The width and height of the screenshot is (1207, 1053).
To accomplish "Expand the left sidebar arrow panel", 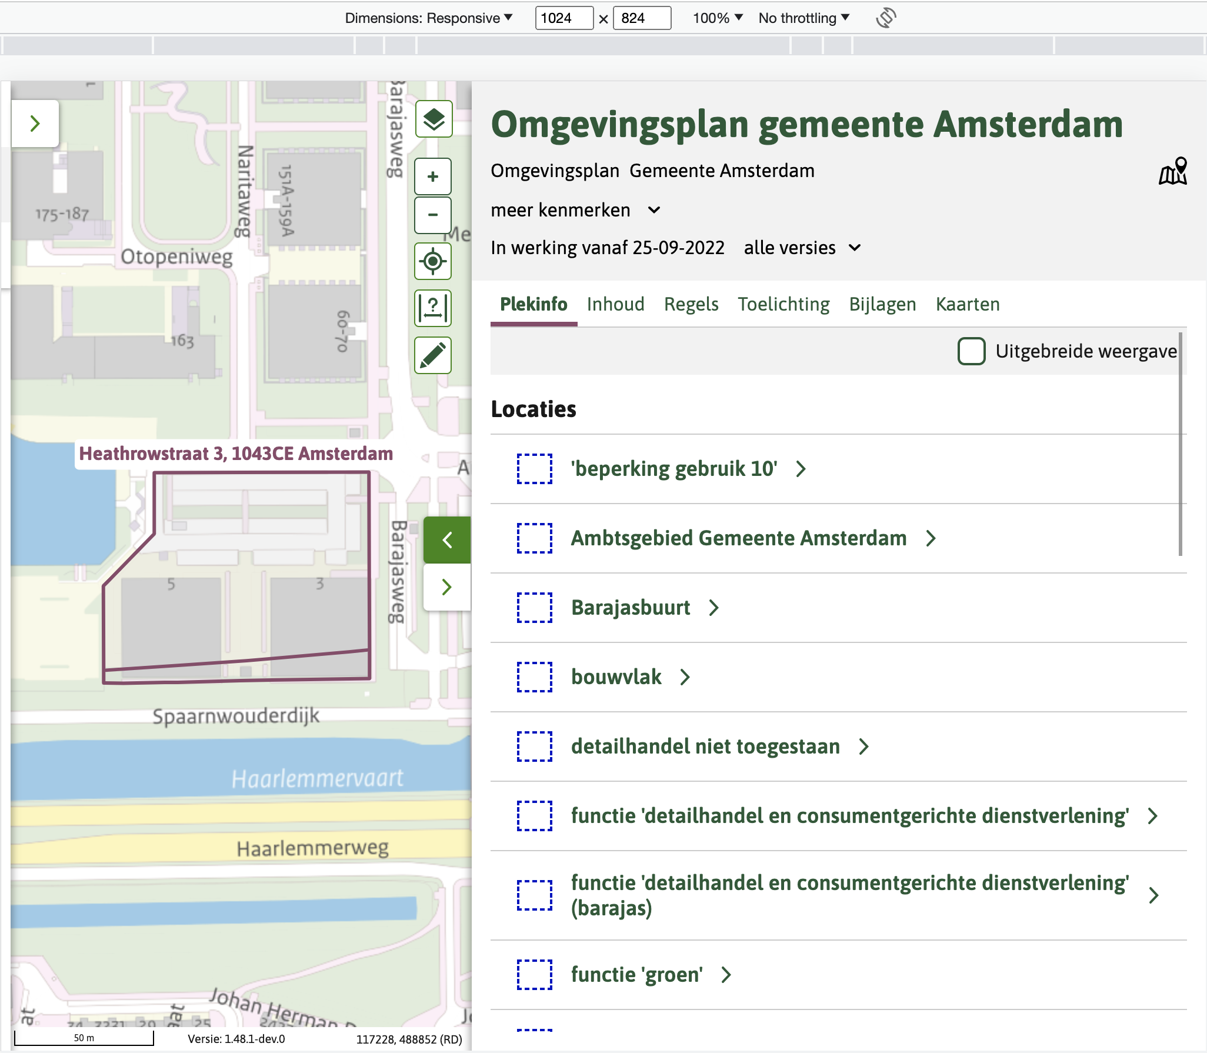I will tap(35, 124).
